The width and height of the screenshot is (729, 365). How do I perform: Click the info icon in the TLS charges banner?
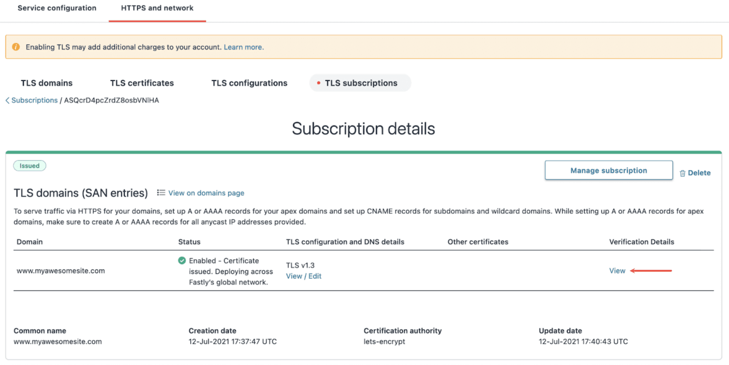(x=16, y=47)
